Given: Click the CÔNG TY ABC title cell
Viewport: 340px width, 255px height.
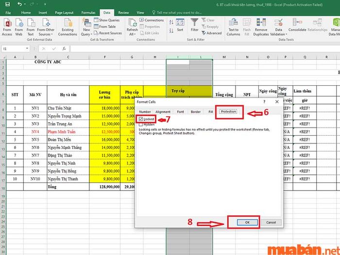Looking at the screenshot, I should (x=48, y=62).
